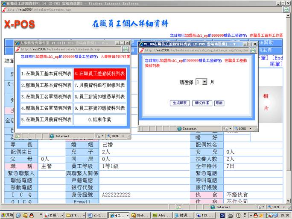Click the 生成報表 generate report button
This screenshot has width=292, height=219.
180,103
